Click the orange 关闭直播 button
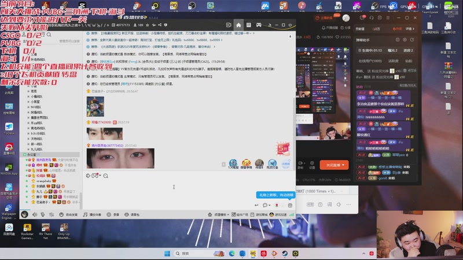The height and width of the screenshot is (260, 463). (334, 165)
